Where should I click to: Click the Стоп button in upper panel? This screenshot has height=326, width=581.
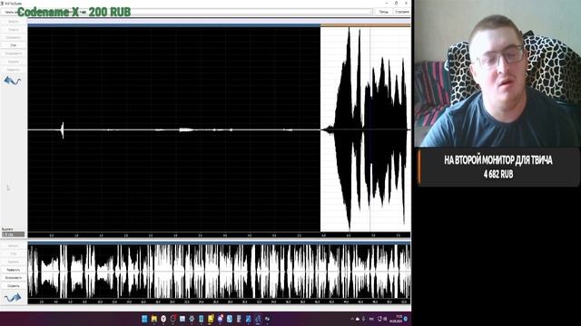coord(14,45)
